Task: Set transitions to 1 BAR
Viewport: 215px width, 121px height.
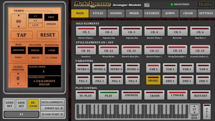Action: [x=52, y=50]
